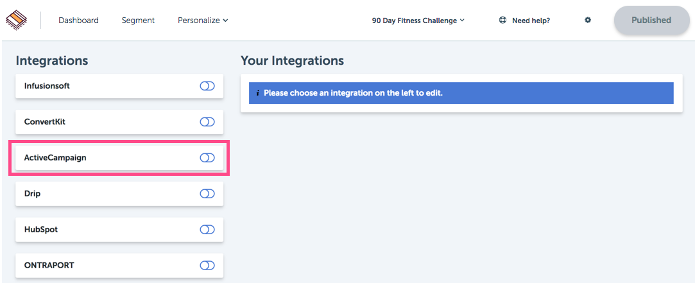
Task: Open the Segment menu item
Action: [x=138, y=21]
